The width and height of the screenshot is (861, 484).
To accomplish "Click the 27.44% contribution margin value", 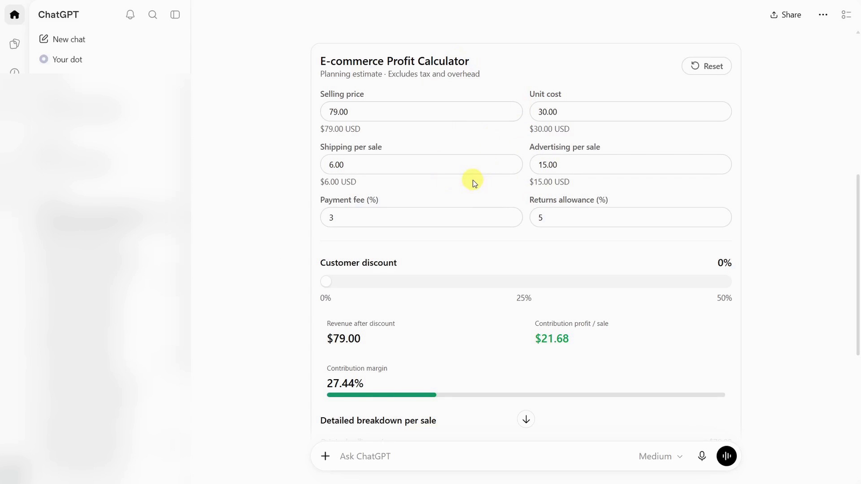I will (345, 383).
